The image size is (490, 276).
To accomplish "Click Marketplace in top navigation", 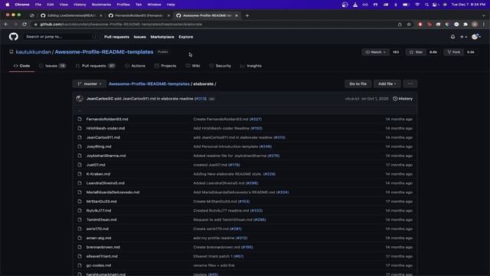I will [x=162, y=37].
